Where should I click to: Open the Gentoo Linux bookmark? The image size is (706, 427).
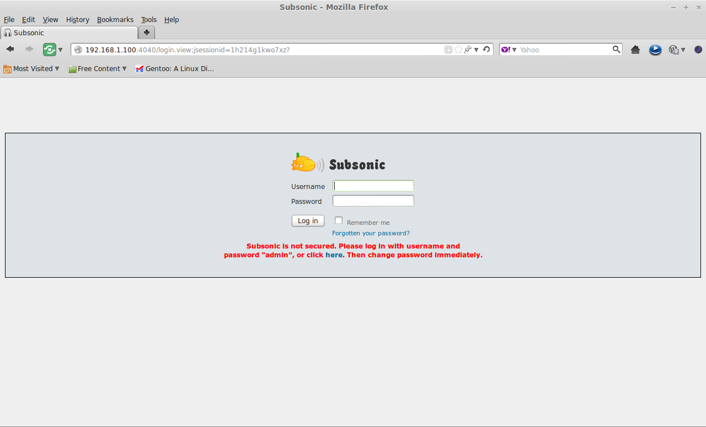pos(175,69)
